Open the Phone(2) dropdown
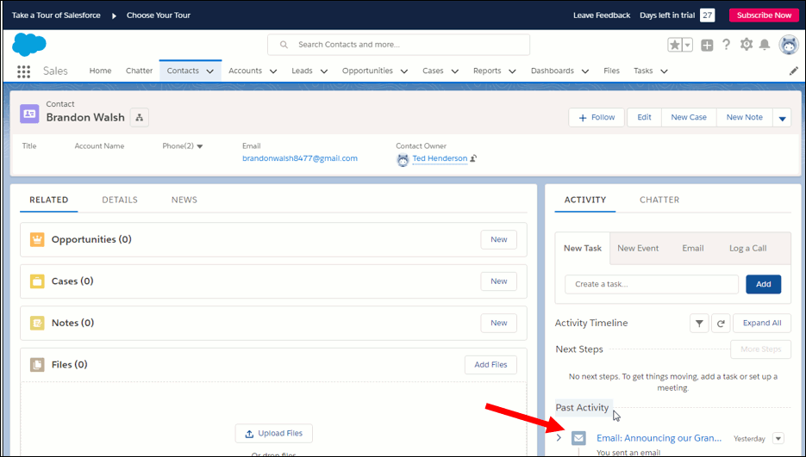806x457 pixels. [200, 146]
